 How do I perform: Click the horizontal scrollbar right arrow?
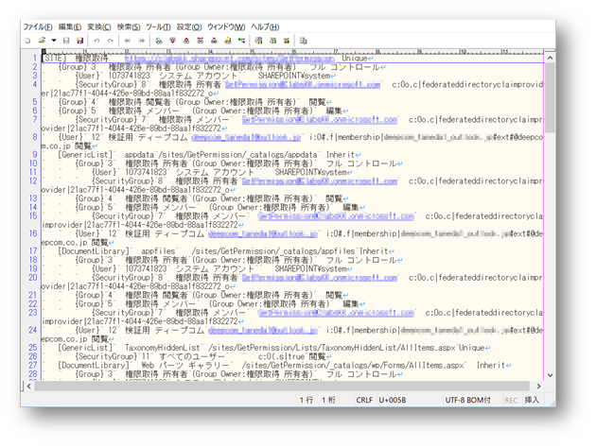539,387
